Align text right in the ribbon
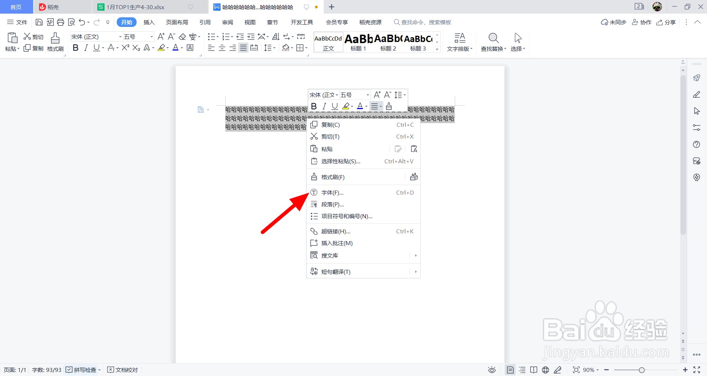 point(233,48)
